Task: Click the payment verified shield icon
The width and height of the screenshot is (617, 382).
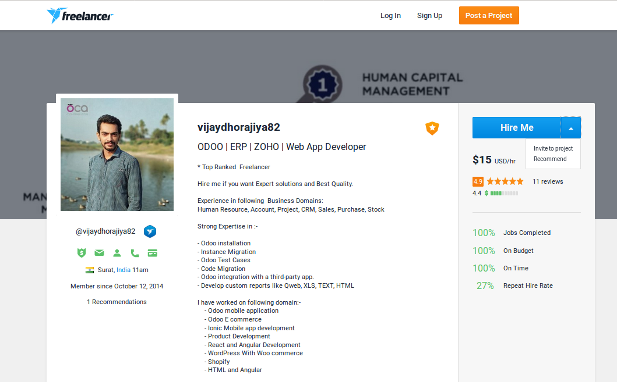Action: click(82, 253)
